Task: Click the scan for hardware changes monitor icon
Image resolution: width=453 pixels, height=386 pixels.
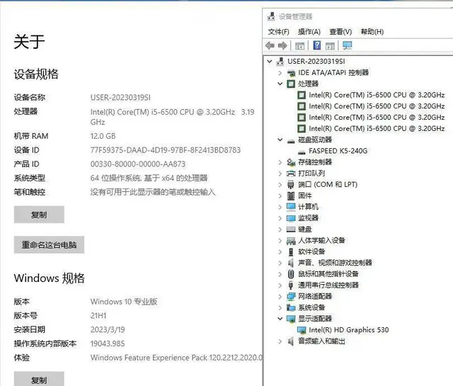Action: pyautogui.click(x=347, y=45)
